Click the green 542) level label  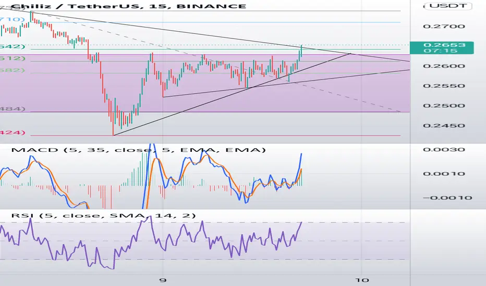[13, 46]
